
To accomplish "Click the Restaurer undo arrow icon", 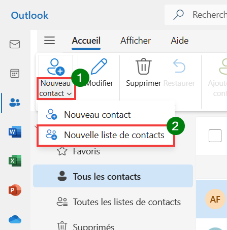I will (179, 66).
